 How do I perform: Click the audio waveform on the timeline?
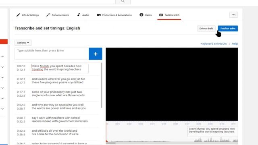coord(216,140)
